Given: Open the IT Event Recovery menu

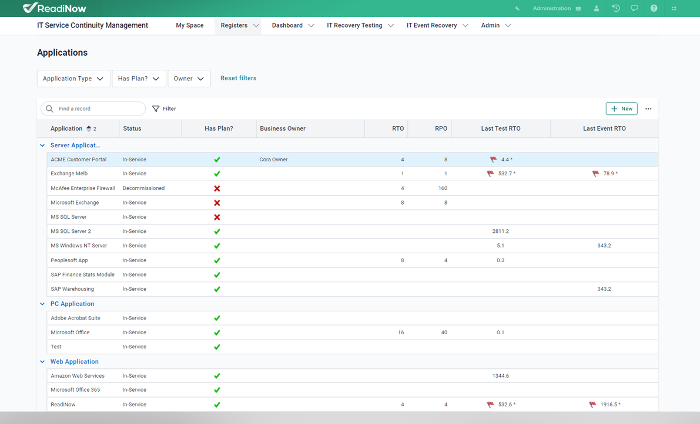Looking at the screenshot, I should pyautogui.click(x=437, y=25).
